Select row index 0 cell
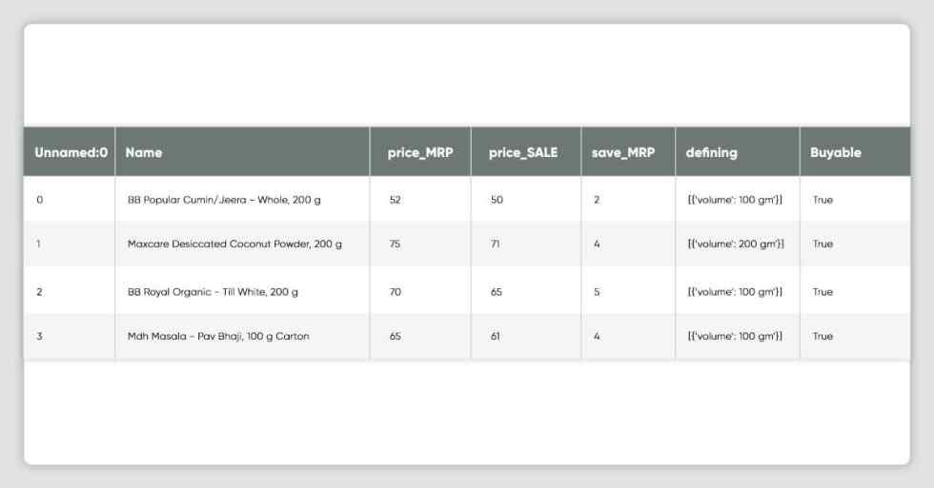 [x=39, y=200]
